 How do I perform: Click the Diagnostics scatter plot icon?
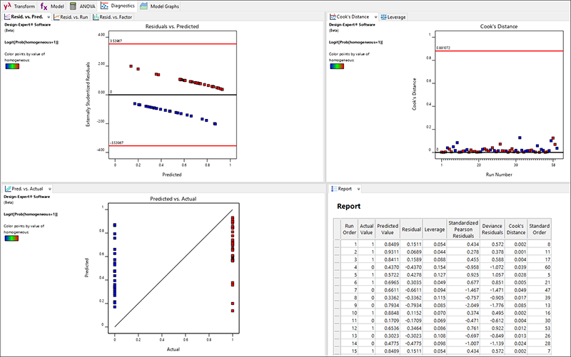106,6
